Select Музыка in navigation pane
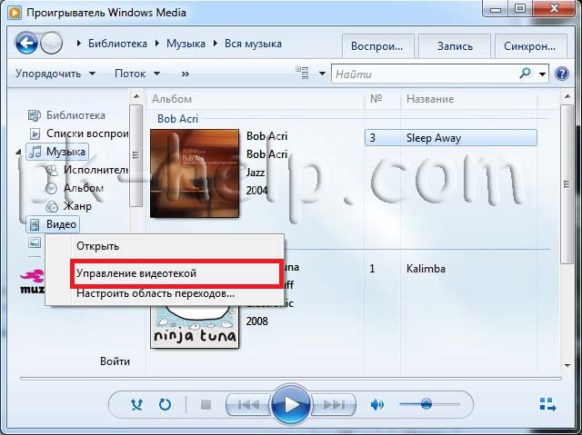 tap(57, 152)
